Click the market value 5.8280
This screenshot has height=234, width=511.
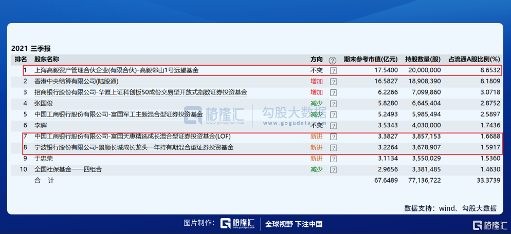(x=388, y=104)
